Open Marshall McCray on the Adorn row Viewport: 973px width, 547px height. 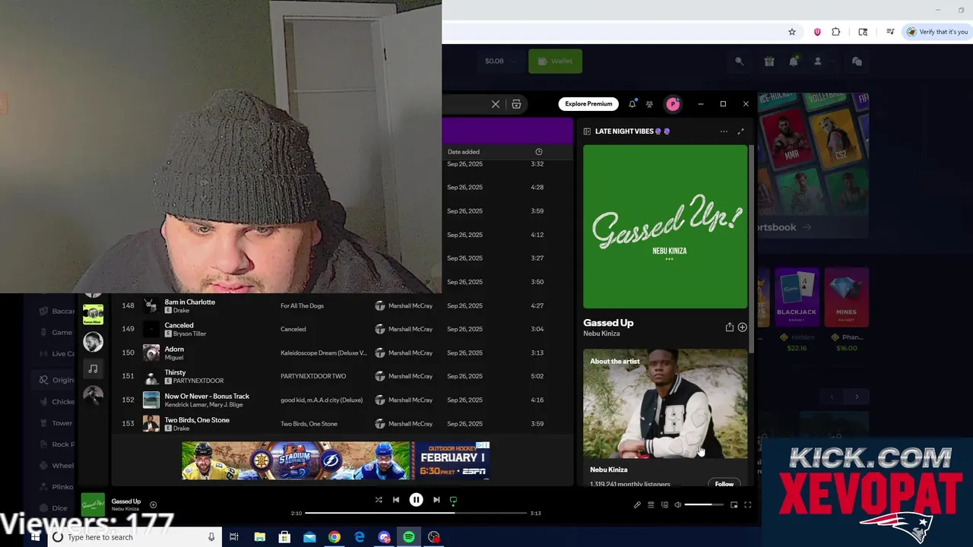410,353
